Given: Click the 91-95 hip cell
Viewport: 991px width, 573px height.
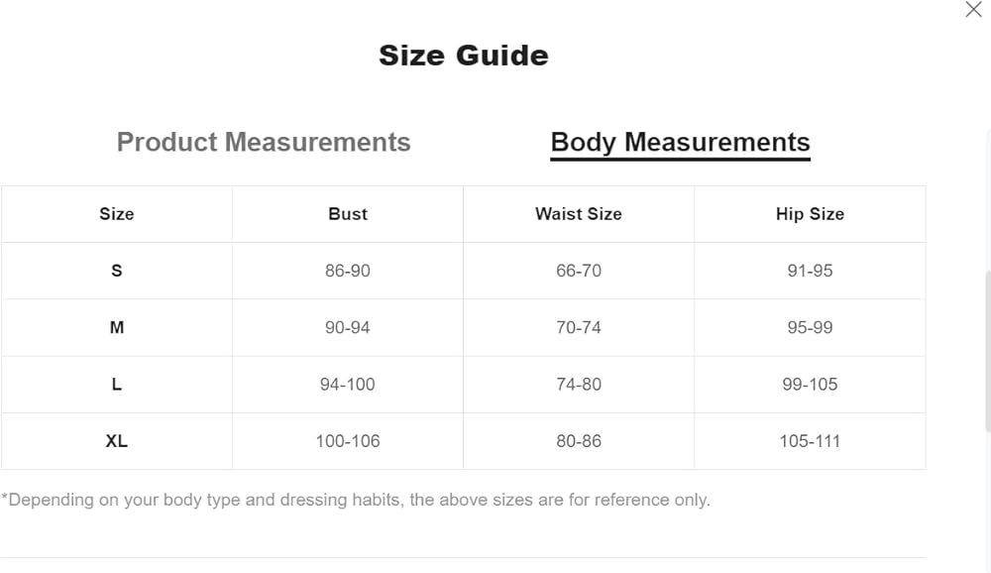Looking at the screenshot, I should [x=810, y=271].
